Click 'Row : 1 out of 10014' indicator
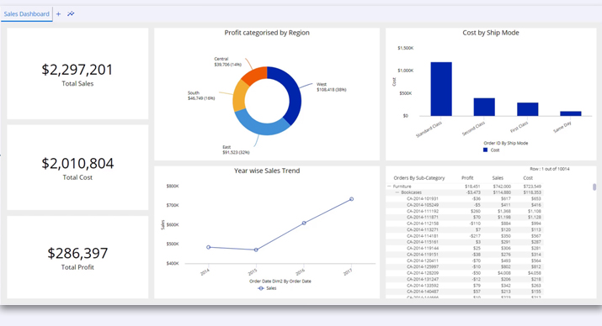The height and width of the screenshot is (326, 602). pyautogui.click(x=550, y=169)
